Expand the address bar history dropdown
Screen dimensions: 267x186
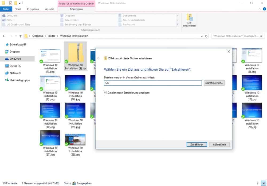(x=202, y=36)
